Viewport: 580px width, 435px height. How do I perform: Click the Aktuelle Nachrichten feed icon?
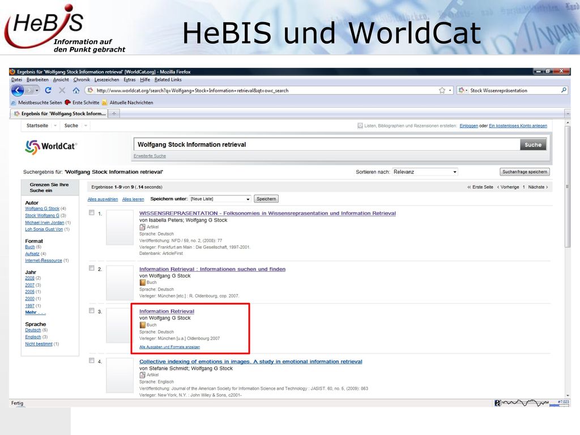click(x=105, y=103)
